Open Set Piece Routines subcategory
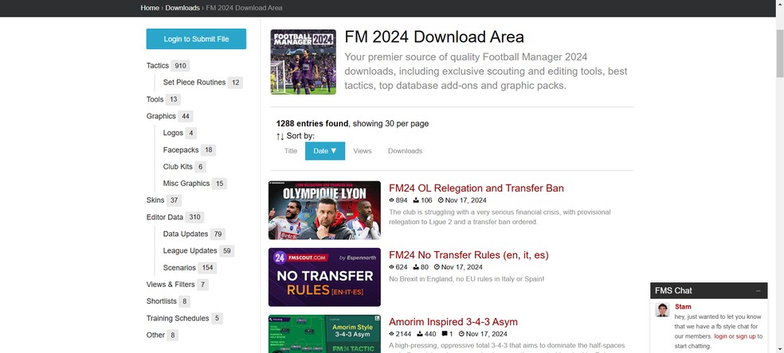Image resolution: width=784 pixels, height=353 pixels. pos(194,83)
